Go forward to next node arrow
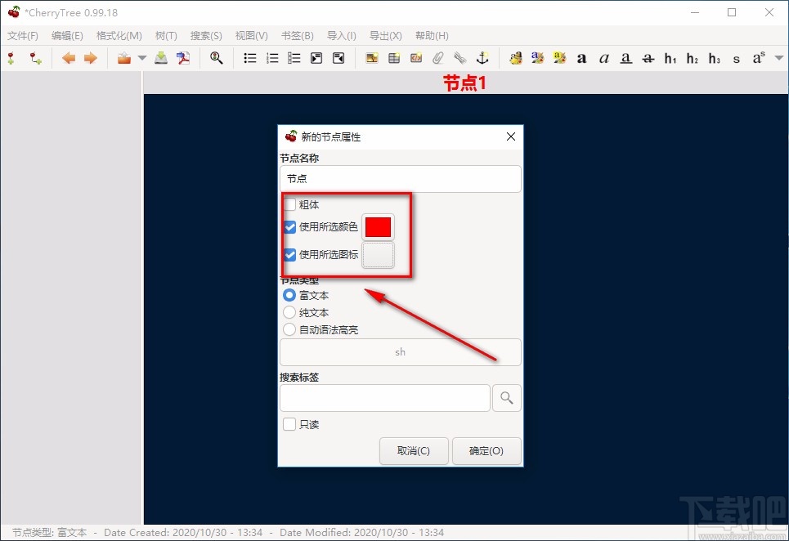This screenshot has height=541, width=789. click(x=91, y=58)
